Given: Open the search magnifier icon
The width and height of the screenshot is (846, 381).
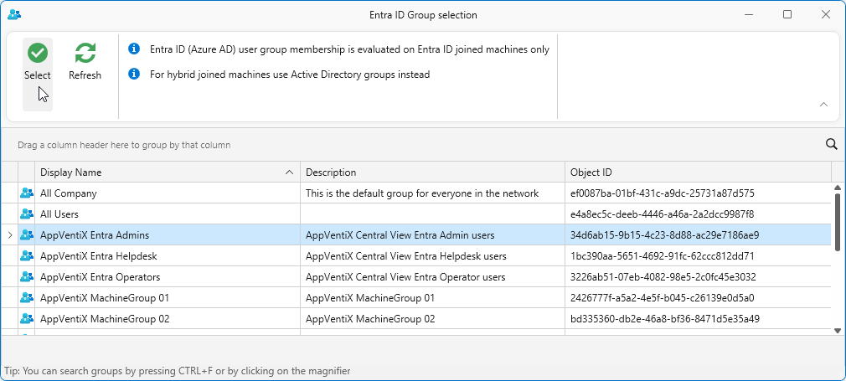Looking at the screenshot, I should click(x=832, y=143).
